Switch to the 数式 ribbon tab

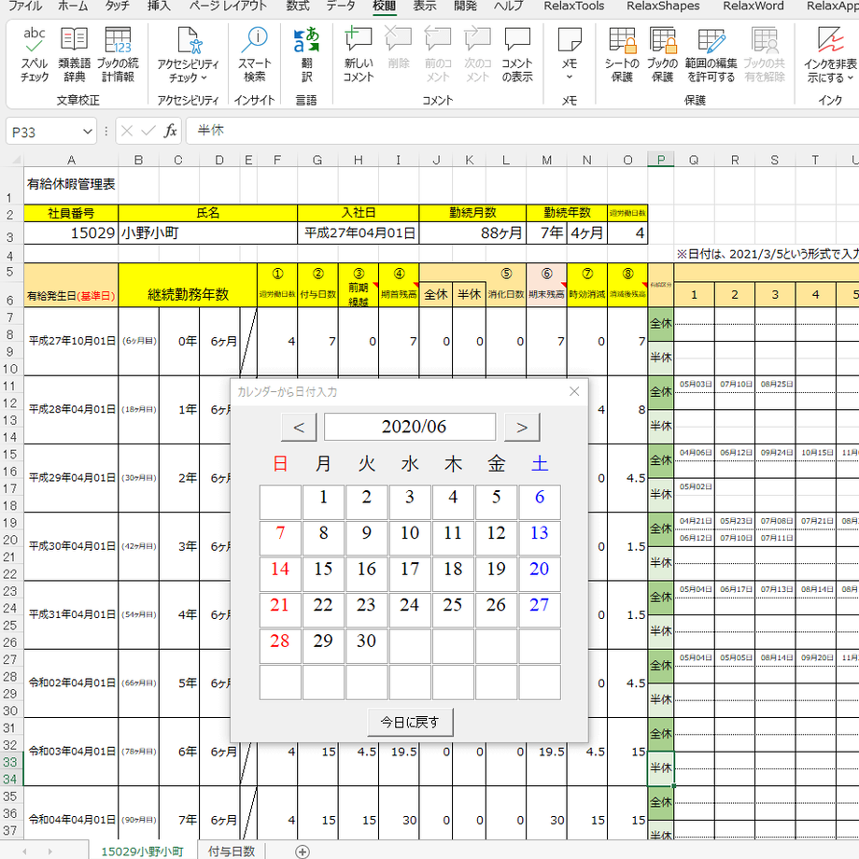click(298, 6)
